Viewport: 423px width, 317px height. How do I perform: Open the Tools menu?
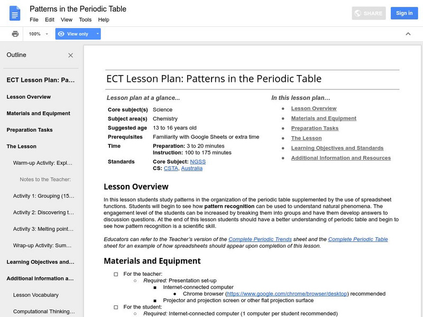click(85, 20)
